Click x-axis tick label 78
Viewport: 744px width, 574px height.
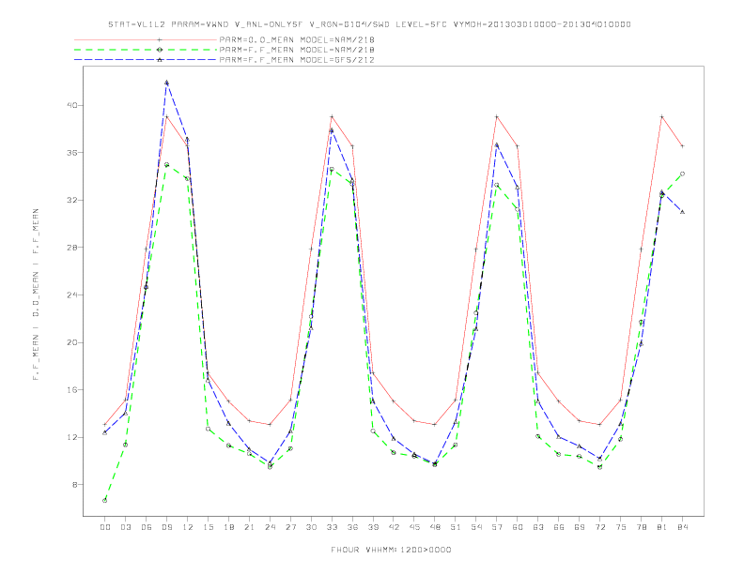642,527
